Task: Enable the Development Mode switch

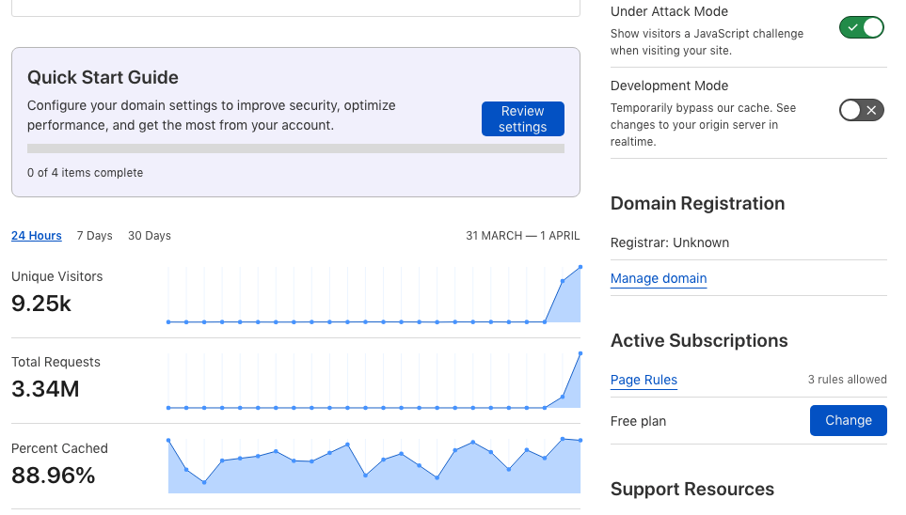Action: coord(861,110)
